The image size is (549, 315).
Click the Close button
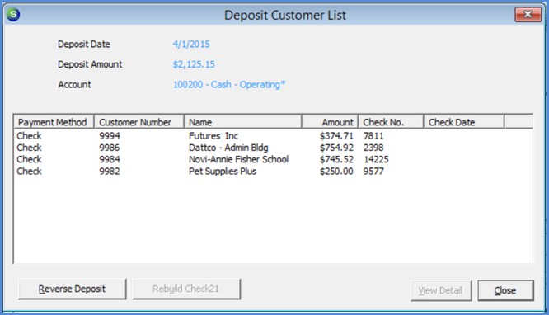tap(505, 290)
